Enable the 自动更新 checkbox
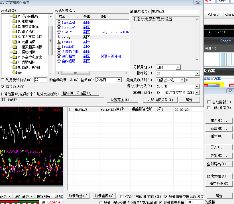234x204 pixels. (209, 102)
